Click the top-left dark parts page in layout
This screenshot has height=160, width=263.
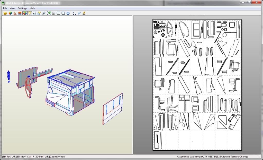coord(159,29)
